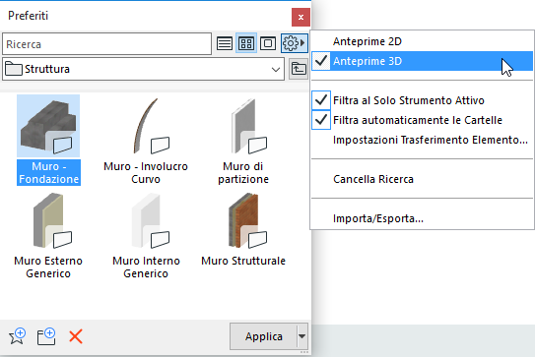Click the Applica button
Viewport: 535px width, 357px height.
263,336
